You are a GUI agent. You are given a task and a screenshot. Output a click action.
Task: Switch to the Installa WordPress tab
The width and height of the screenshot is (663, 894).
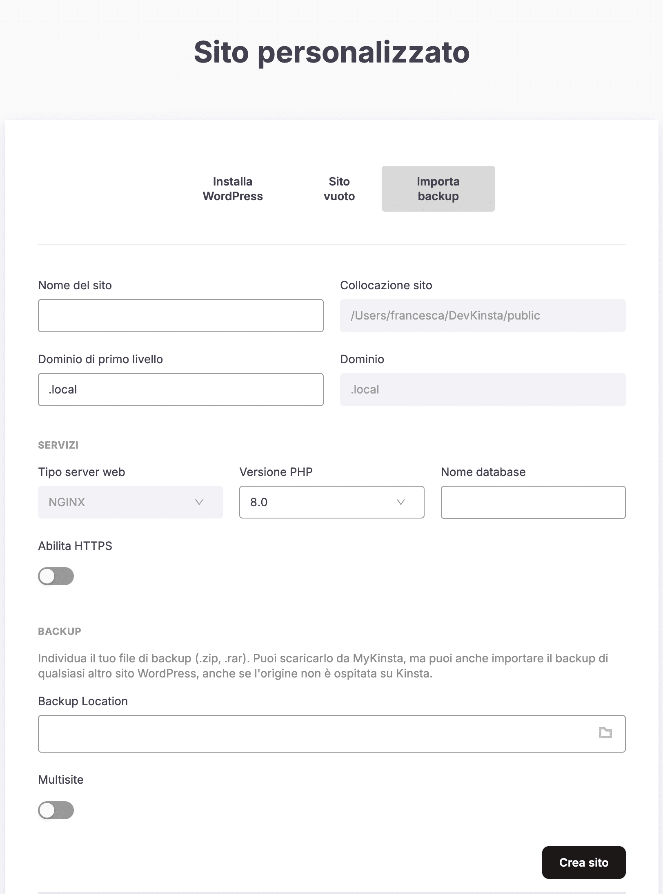[x=233, y=189]
